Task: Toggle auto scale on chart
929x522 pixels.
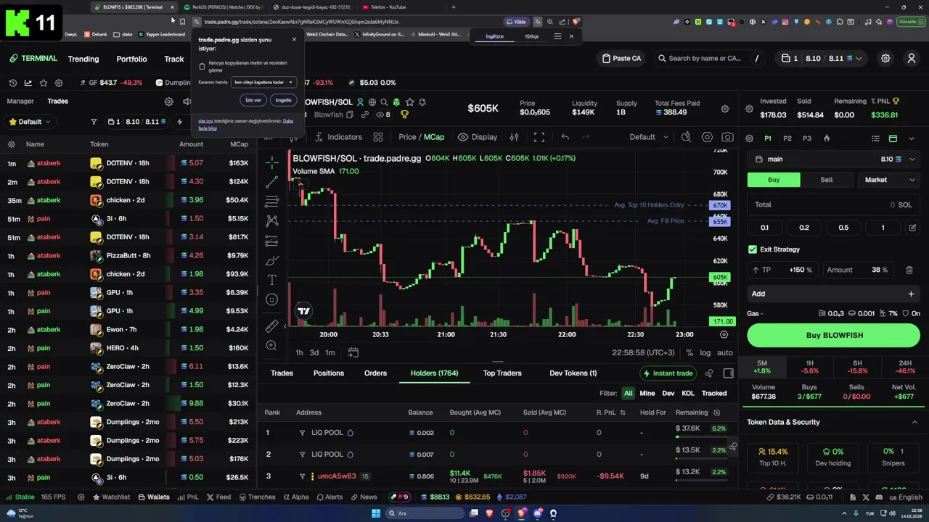Action: click(x=725, y=352)
